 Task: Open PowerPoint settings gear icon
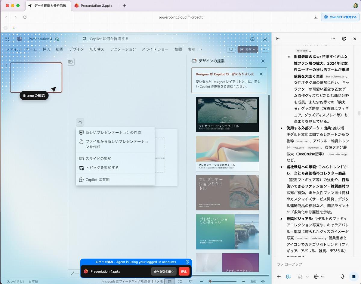[x=252, y=39]
